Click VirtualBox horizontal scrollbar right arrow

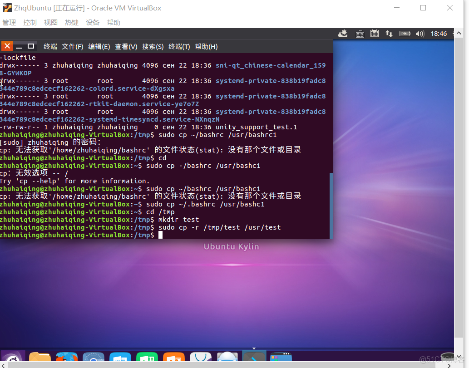(x=449, y=365)
